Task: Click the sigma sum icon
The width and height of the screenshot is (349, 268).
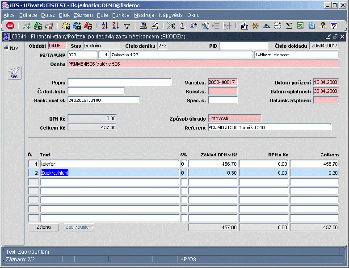Action: pyautogui.click(x=289, y=26)
